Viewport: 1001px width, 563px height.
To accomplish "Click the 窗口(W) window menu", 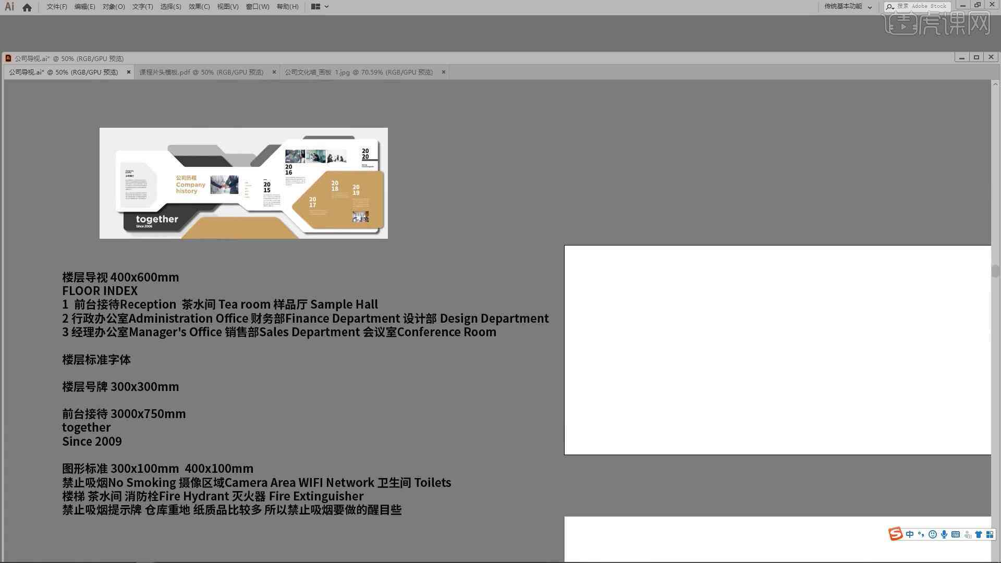I will tap(256, 6).
